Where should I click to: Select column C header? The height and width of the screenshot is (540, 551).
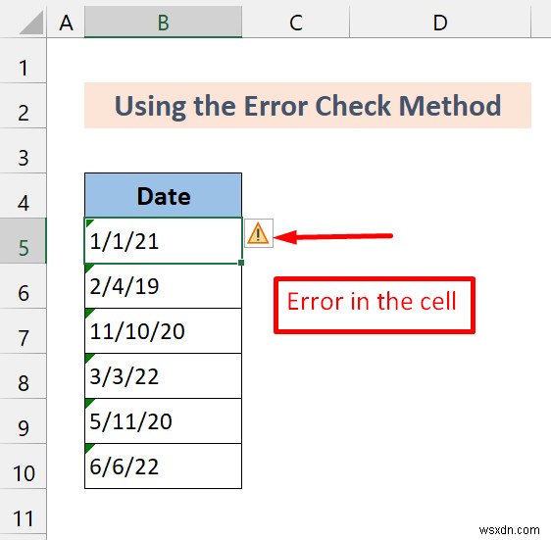(295, 23)
